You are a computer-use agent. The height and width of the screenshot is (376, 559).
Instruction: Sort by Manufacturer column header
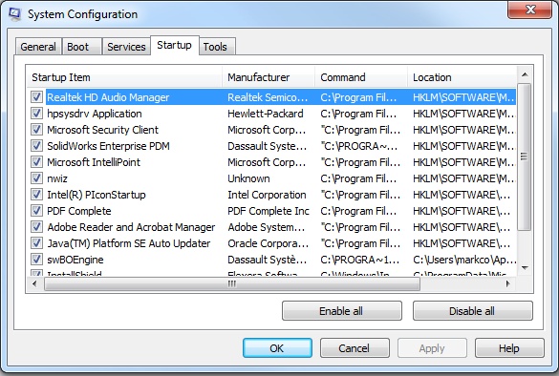click(269, 77)
